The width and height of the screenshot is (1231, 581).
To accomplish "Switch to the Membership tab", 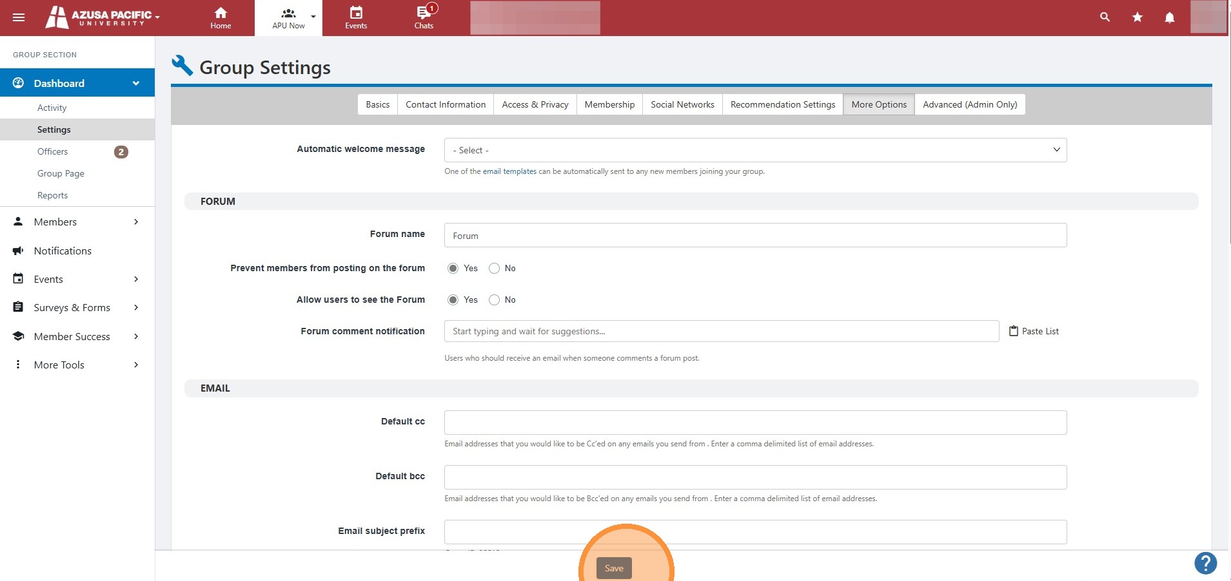I will pyautogui.click(x=609, y=104).
